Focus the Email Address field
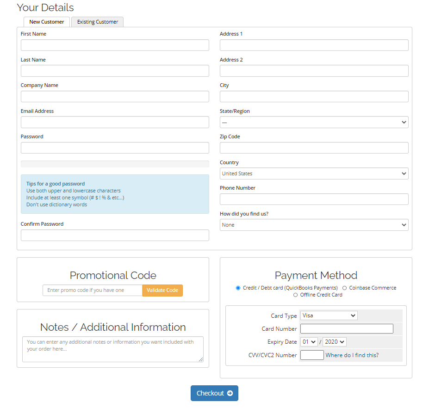Viewport: 429px width, 408px height. point(115,122)
